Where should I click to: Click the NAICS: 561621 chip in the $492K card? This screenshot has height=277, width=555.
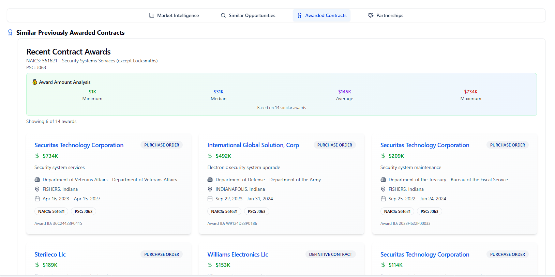click(x=224, y=212)
